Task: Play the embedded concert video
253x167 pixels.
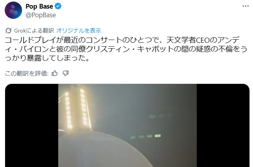Action: pos(127,125)
